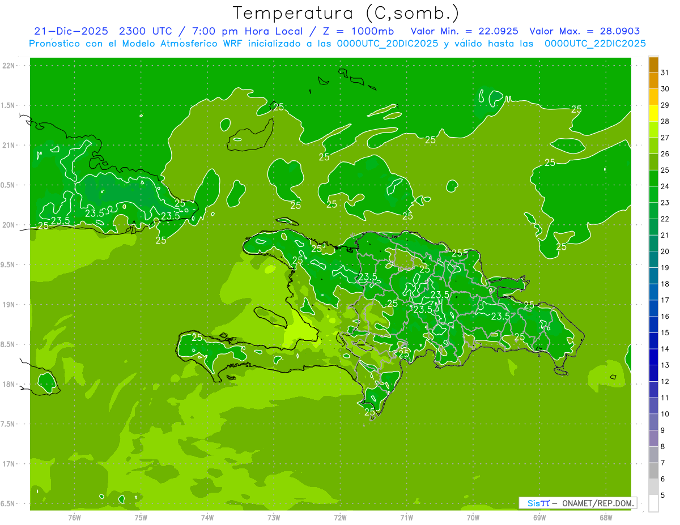Pick the lime swatch between 27 and 28
680x525 pixels.
(653, 130)
